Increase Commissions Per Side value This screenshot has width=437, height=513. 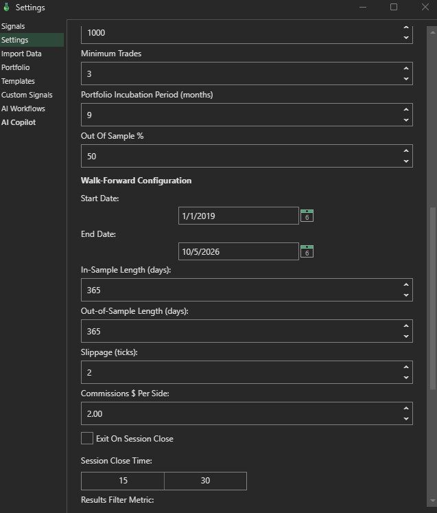point(406,409)
